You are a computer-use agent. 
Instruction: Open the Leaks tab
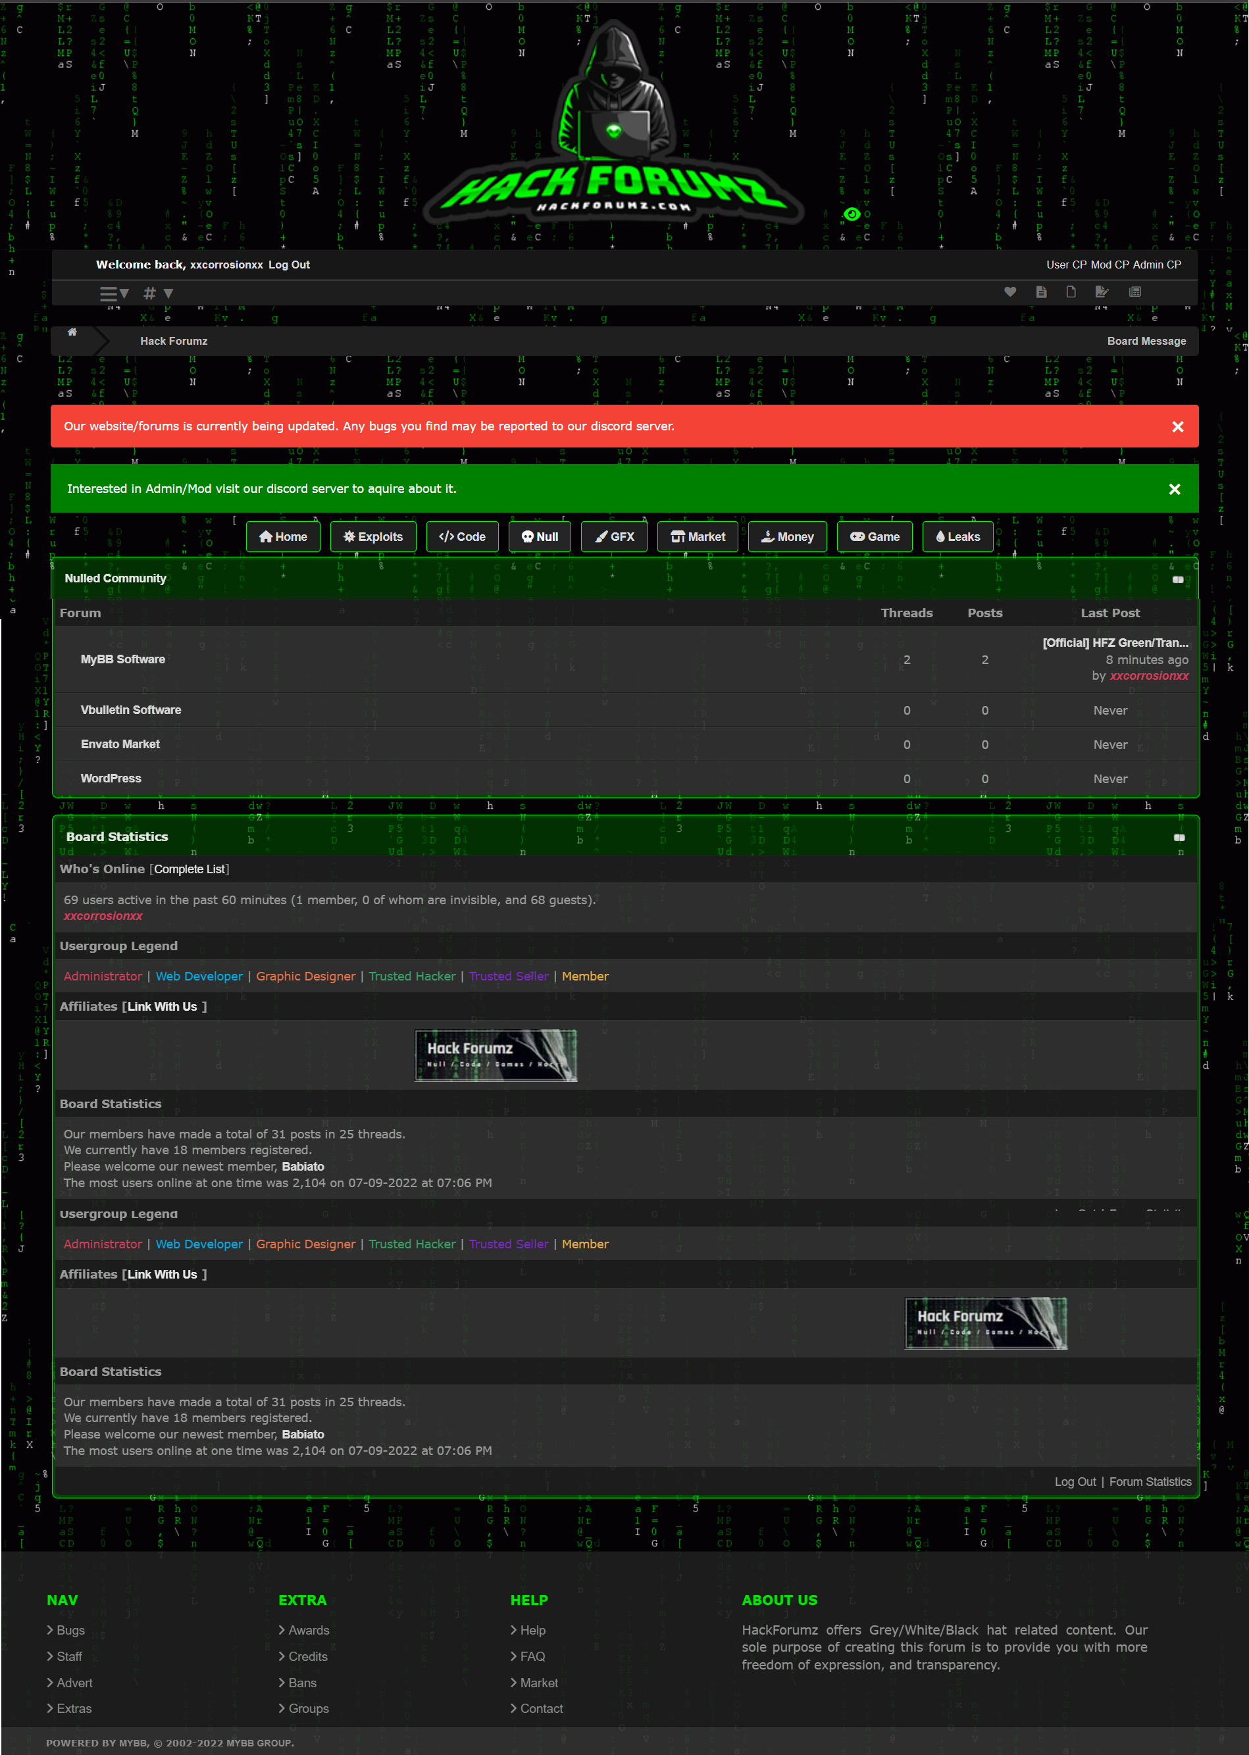coord(957,537)
